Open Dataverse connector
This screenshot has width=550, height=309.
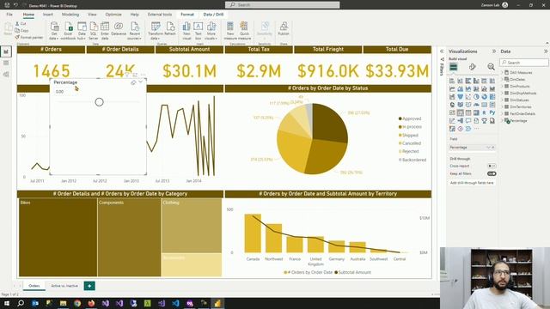[119, 28]
